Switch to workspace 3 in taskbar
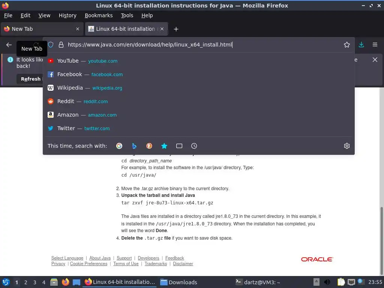 coord(35,282)
